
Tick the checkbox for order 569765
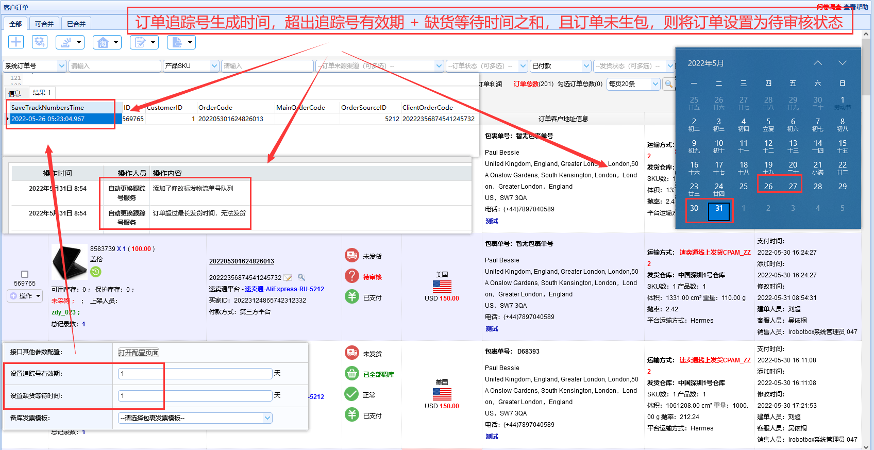25,274
